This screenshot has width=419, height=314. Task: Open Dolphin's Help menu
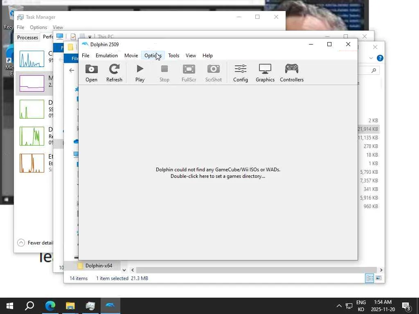207,56
